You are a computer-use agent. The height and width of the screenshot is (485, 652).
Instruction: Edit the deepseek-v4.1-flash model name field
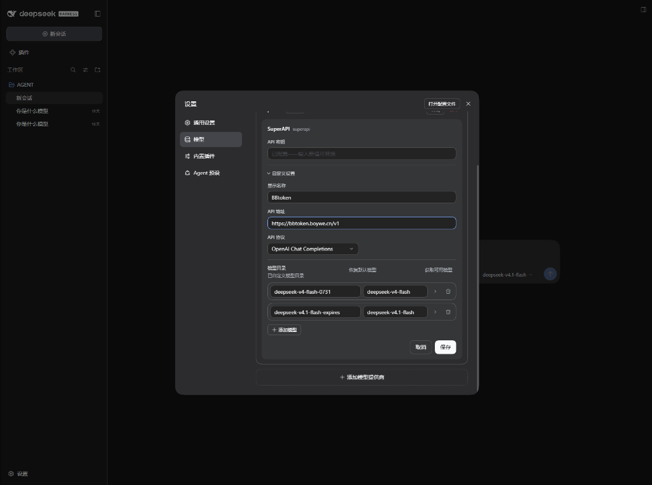[395, 312]
